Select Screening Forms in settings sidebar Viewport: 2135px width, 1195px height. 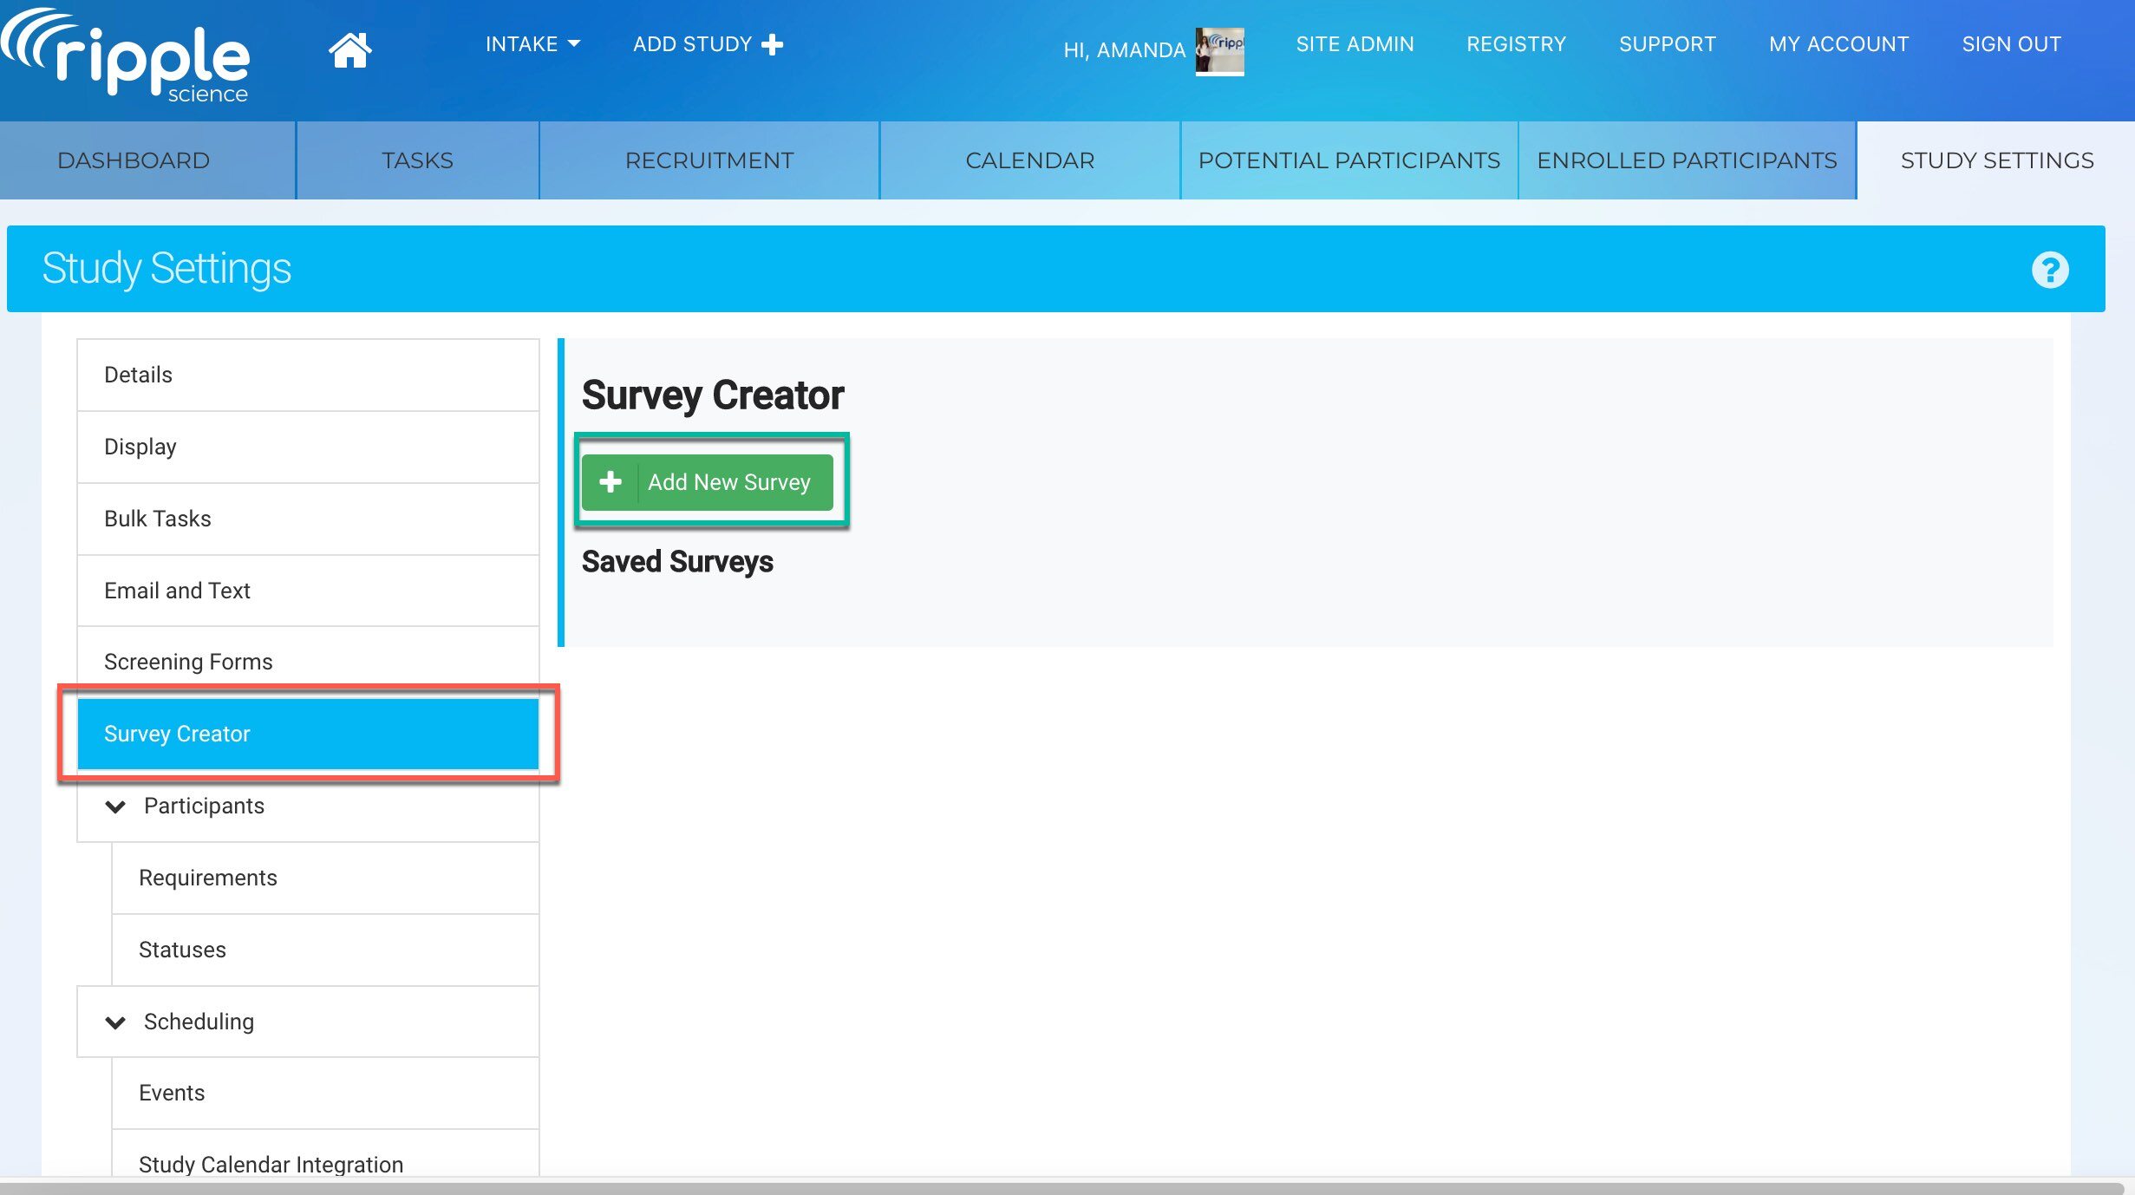(x=188, y=662)
